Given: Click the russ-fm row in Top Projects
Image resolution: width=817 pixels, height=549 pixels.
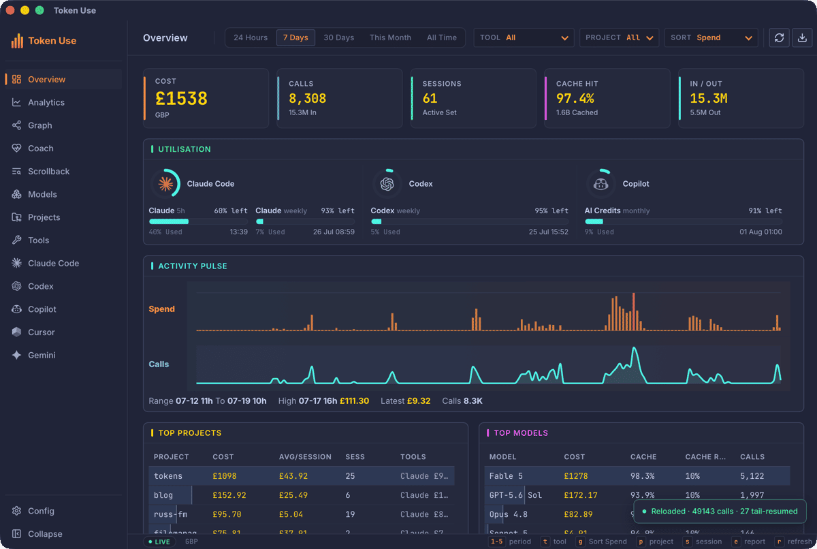Looking at the screenshot, I should click(302, 514).
